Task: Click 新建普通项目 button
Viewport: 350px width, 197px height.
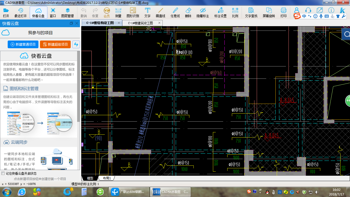Action: [23, 44]
